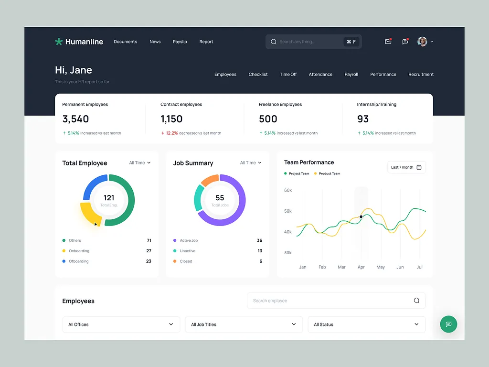Toggle Project Team legend in Team Performance
This screenshot has width=489, height=367.
click(297, 173)
